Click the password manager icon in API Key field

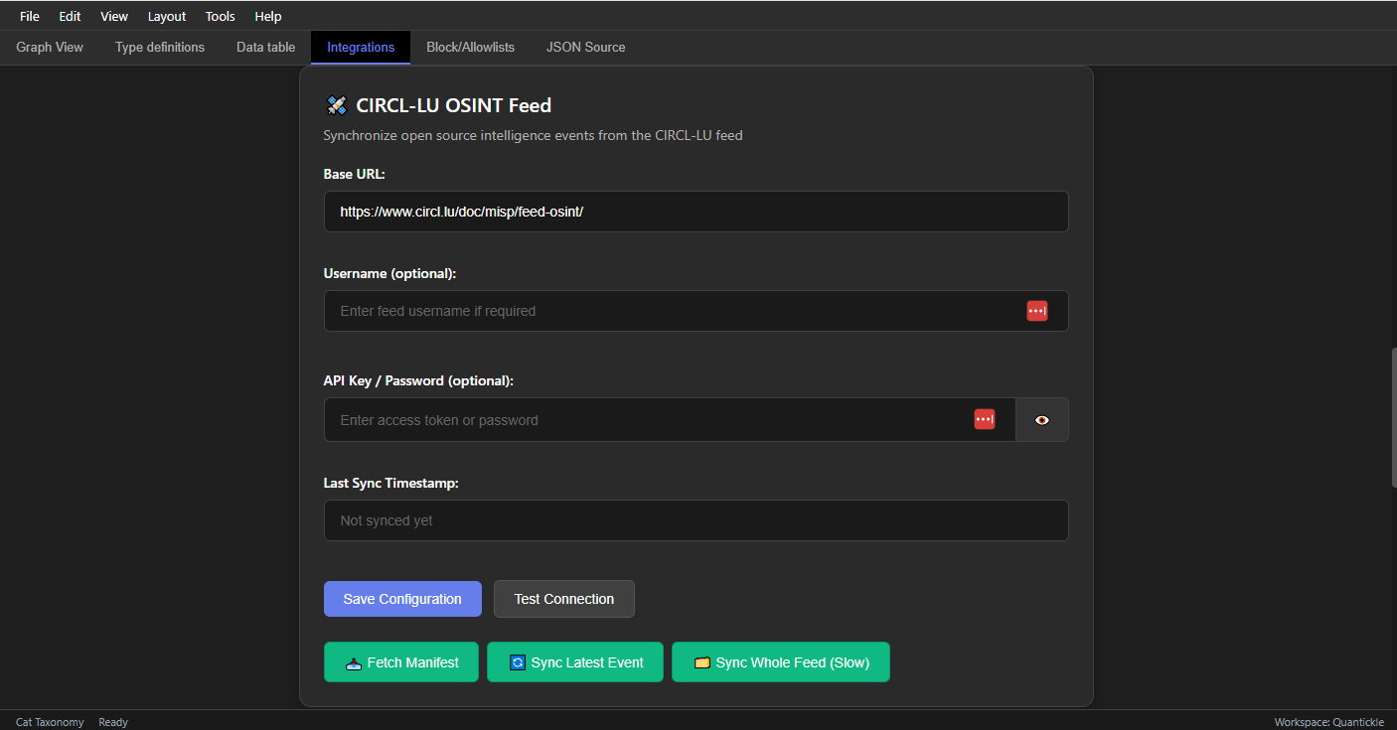[984, 420]
